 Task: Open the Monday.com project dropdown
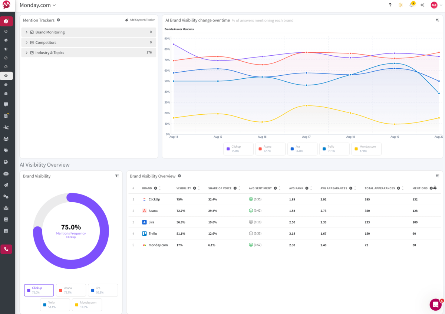(x=38, y=5)
